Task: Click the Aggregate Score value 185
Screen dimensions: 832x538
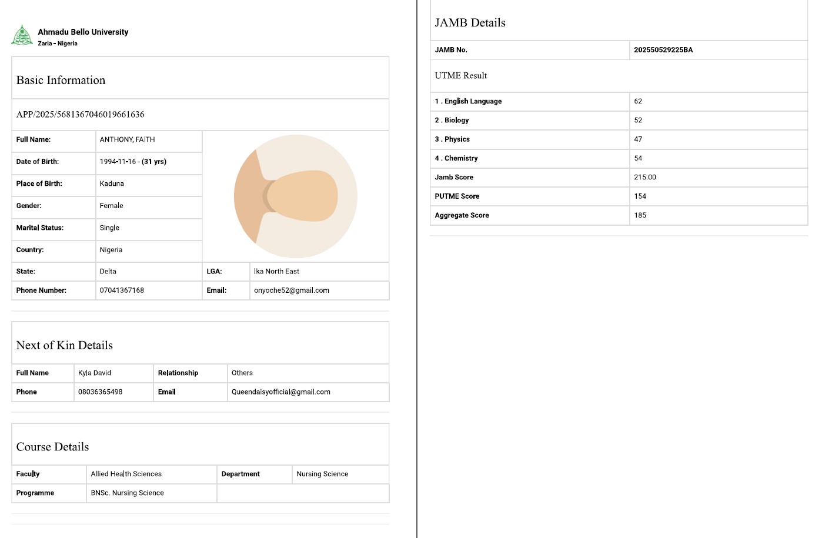Action: [x=640, y=216]
